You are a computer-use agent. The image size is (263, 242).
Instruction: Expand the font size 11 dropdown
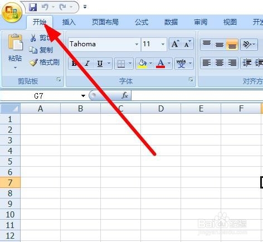tap(163, 44)
